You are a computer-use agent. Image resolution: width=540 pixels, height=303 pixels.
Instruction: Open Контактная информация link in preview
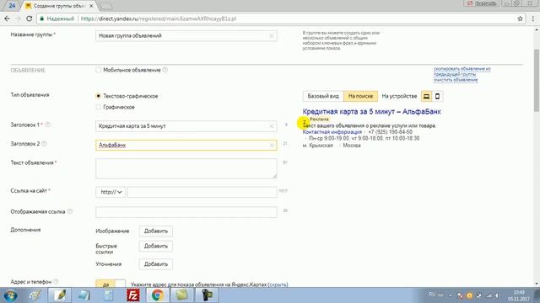pyautogui.click(x=332, y=132)
